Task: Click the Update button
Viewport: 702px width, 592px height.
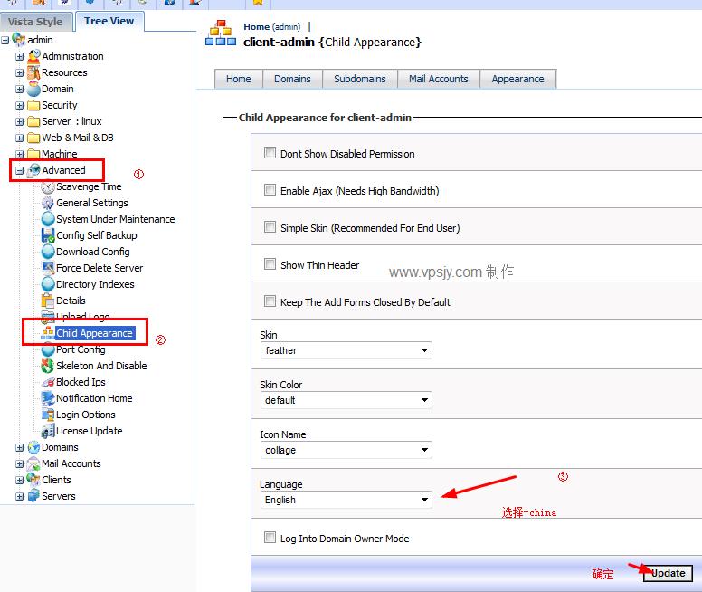Action: [x=668, y=573]
